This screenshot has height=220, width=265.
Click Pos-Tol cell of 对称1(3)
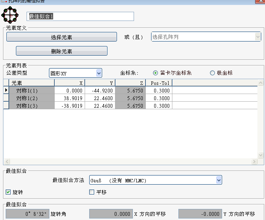click(x=159, y=106)
